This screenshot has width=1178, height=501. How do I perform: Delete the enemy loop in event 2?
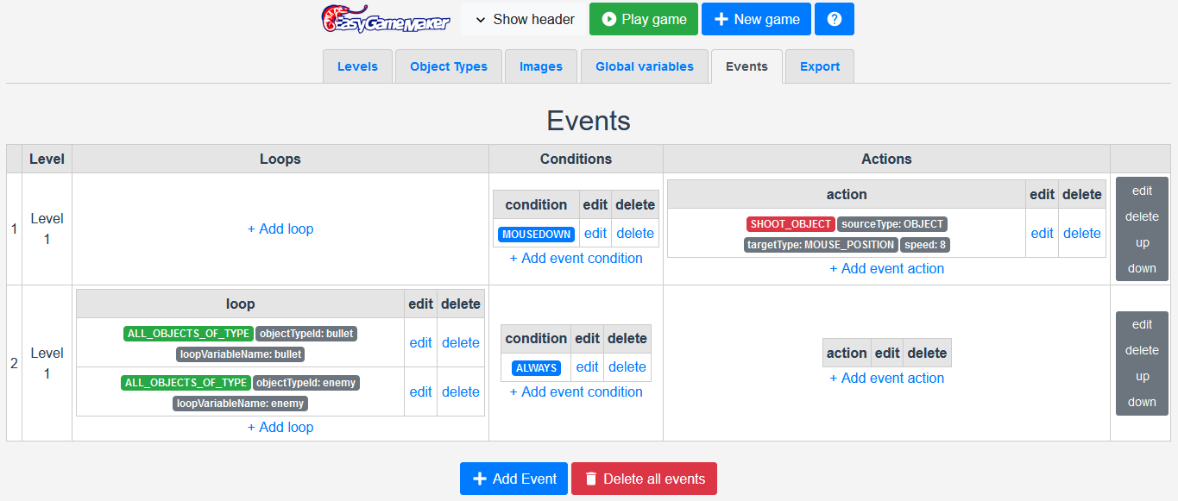[x=461, y=391]
